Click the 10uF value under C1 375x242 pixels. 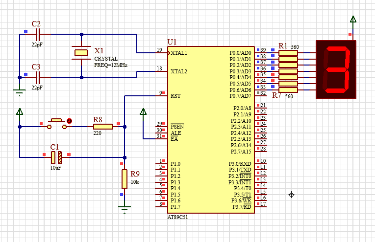click(x=56, y=168)
